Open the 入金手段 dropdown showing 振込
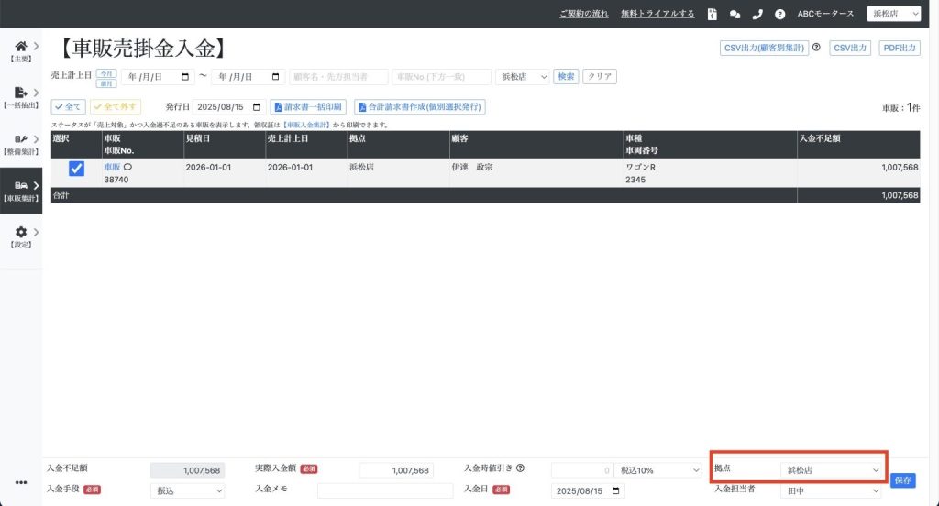This screenshot has width=939, height=506. [187, 491]
